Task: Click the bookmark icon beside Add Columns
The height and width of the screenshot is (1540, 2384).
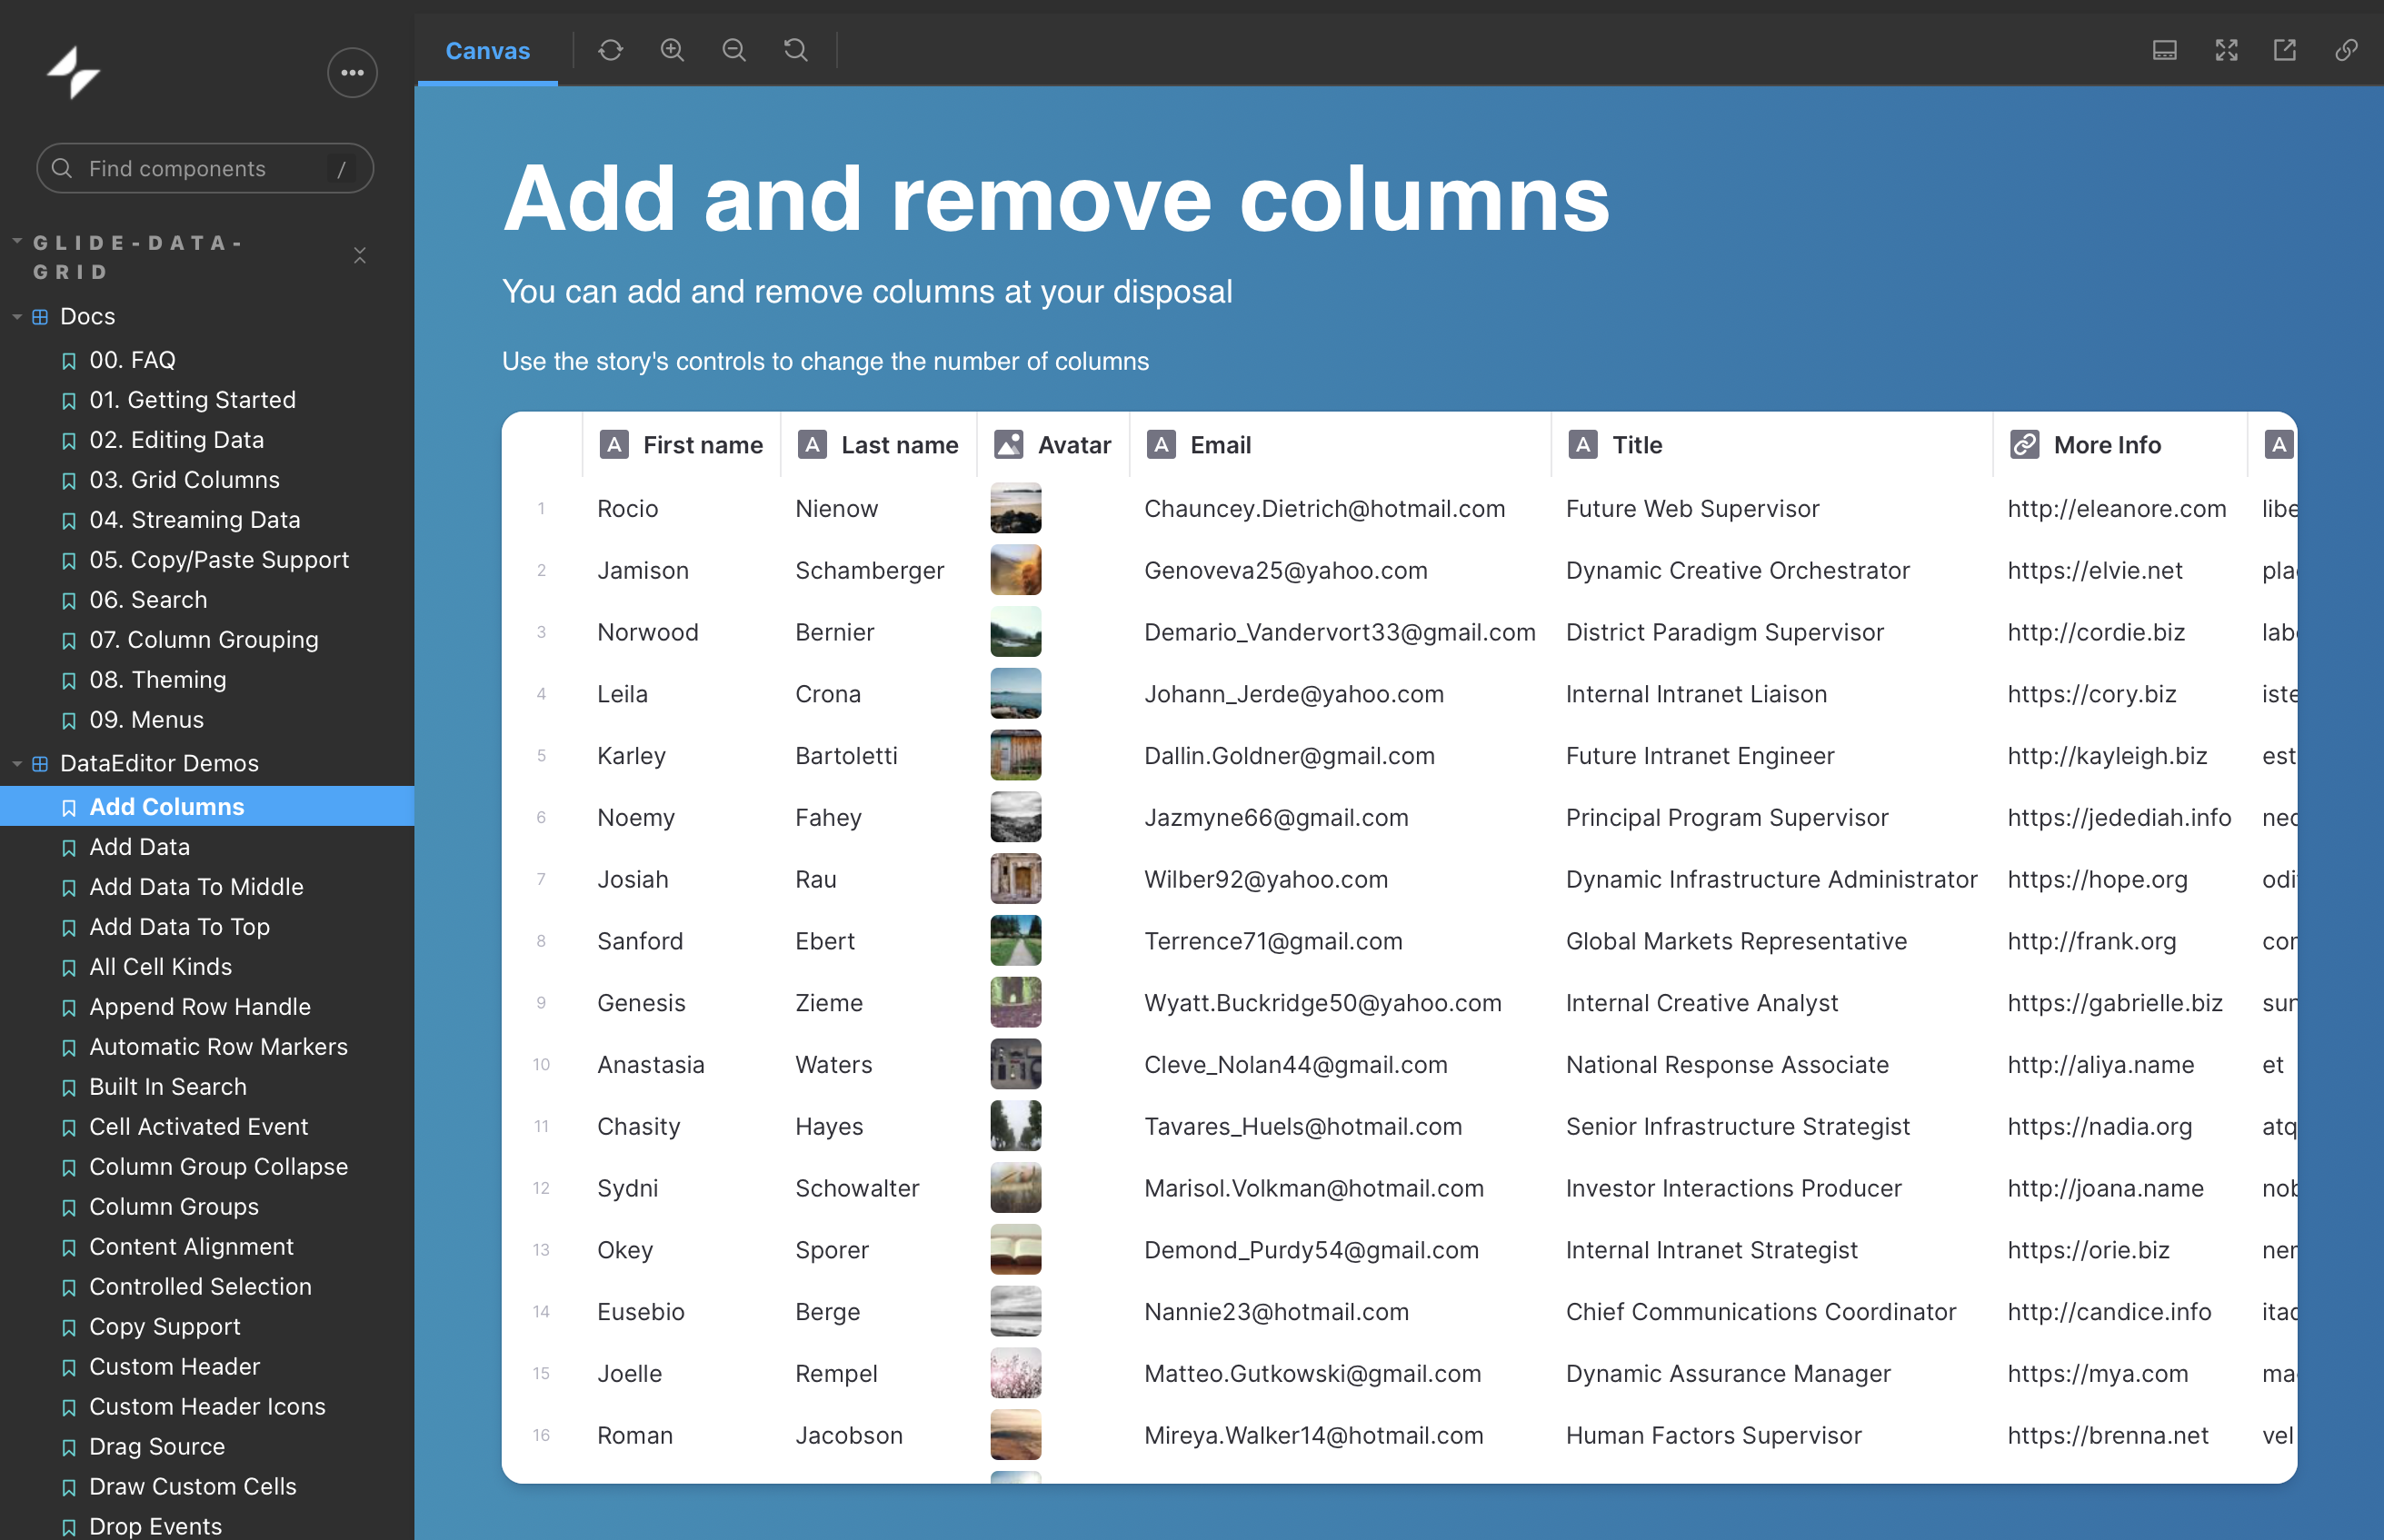Action: click(x=68, y=807)
